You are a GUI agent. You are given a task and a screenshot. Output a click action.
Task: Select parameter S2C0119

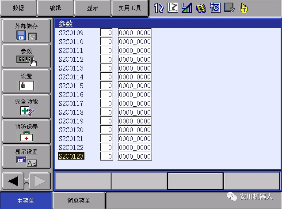71,121
